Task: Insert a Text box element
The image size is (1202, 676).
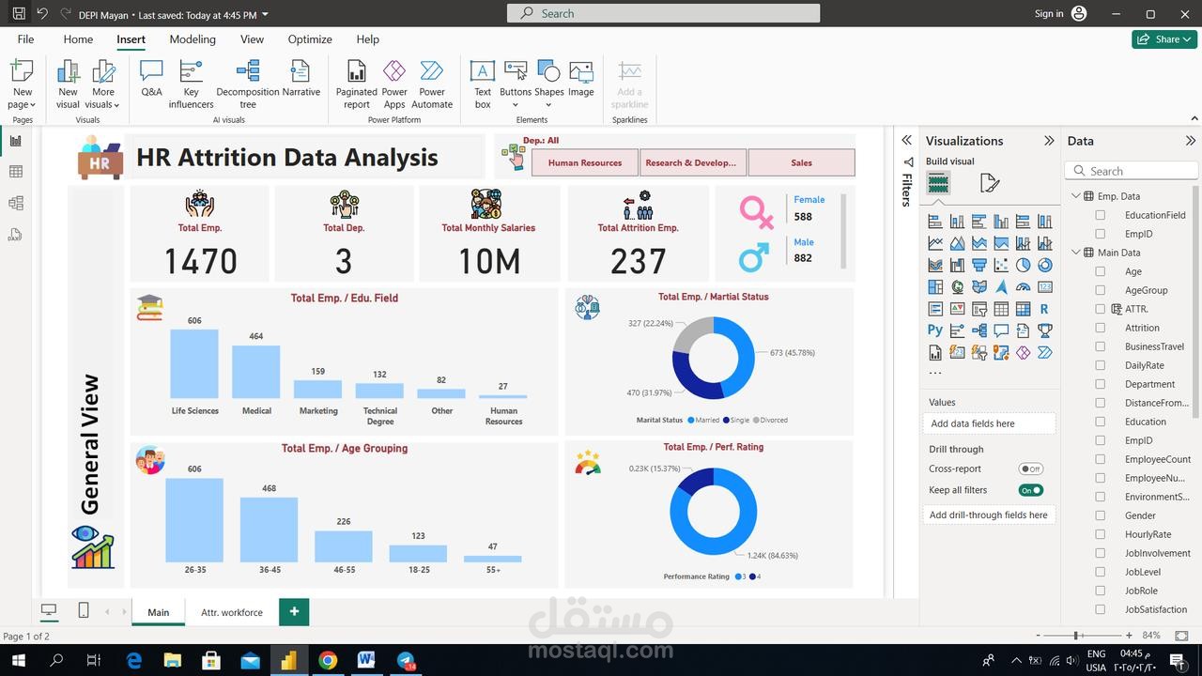Action: coord(483,84)
